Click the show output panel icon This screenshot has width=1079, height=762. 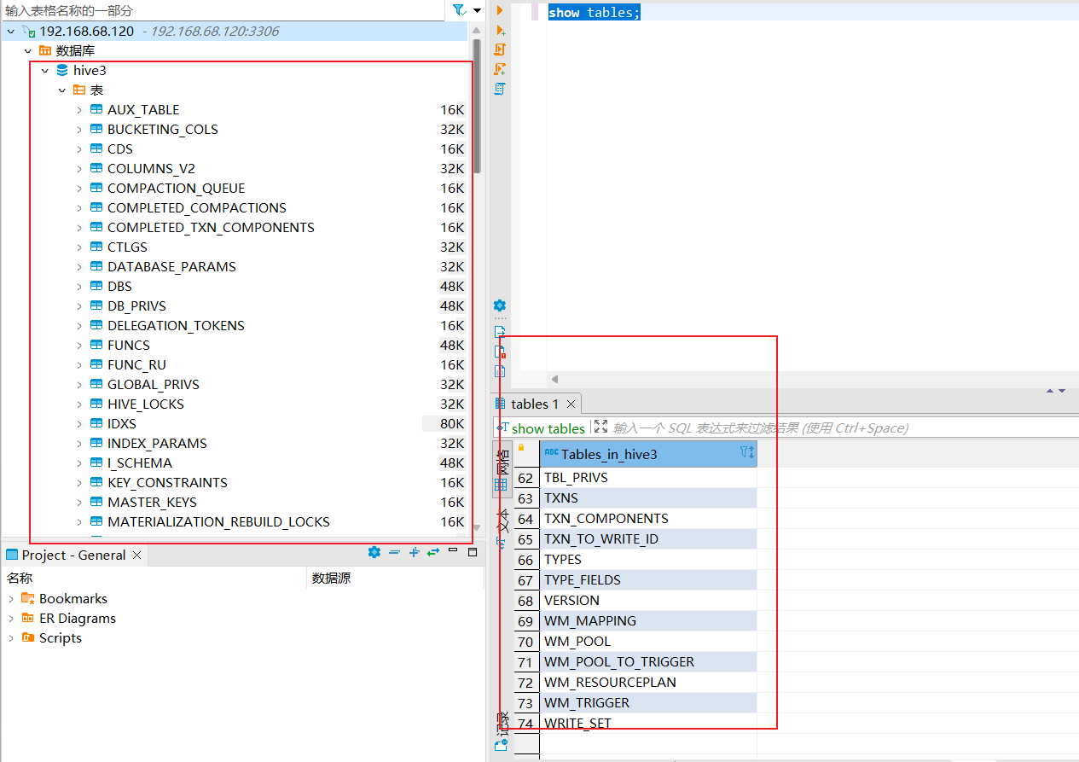500,332
